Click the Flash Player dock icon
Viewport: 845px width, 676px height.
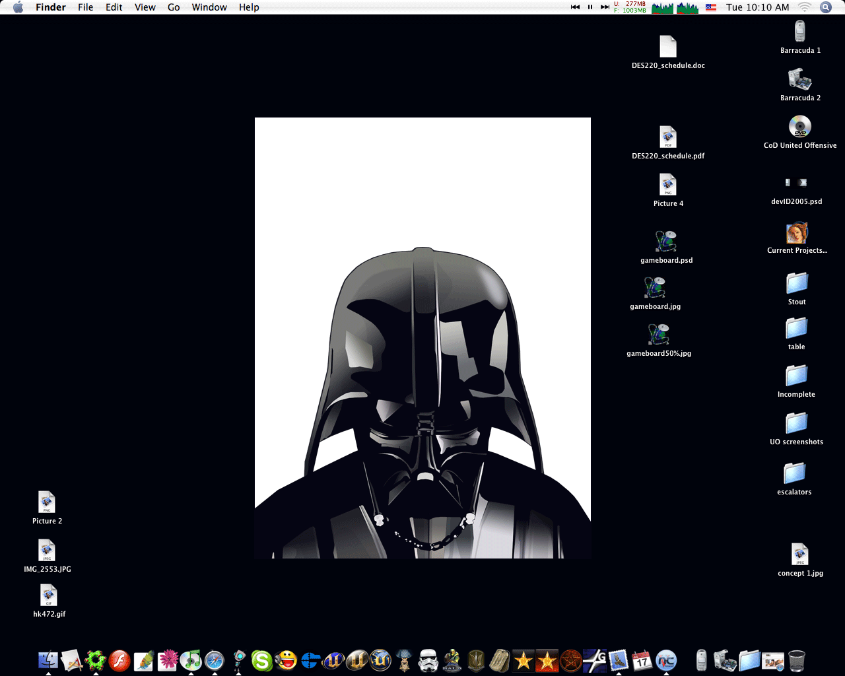tap(119, 659)
